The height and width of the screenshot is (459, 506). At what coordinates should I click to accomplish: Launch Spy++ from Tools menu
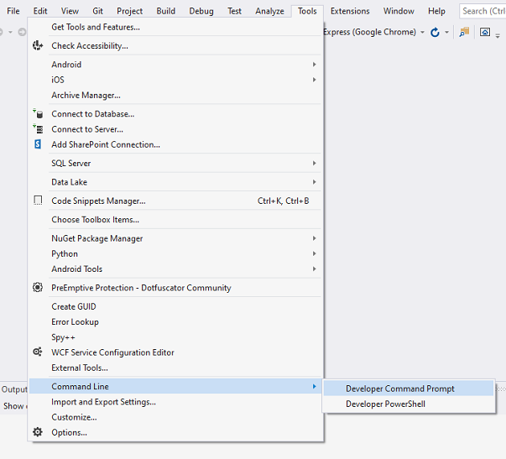(x=176, y=337)
